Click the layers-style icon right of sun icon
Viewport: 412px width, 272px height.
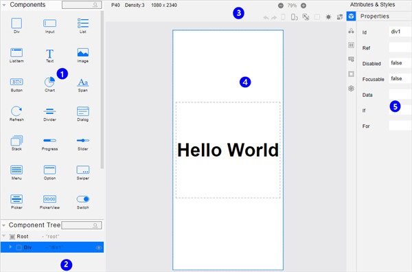click(x=340, y=17)
